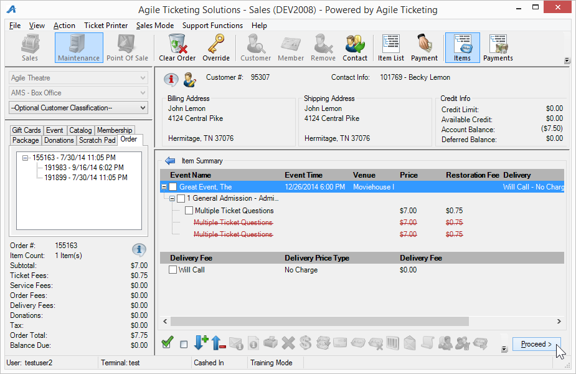Tick the active Multiple Ticket Questions checkbox
The width and height of the screenshot is (576, 374).
point(189,210)
